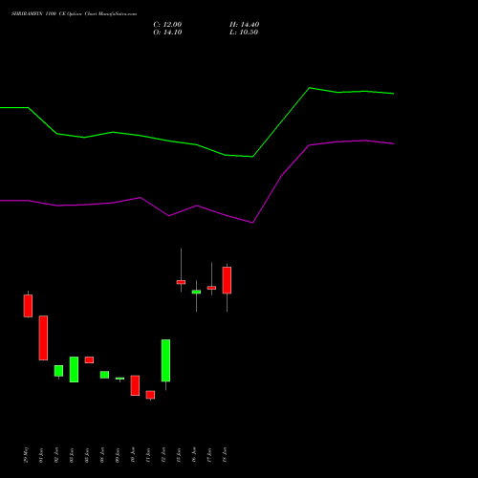
Task: Click the 18 Jun date label
Action: click(x=225, y=455)
